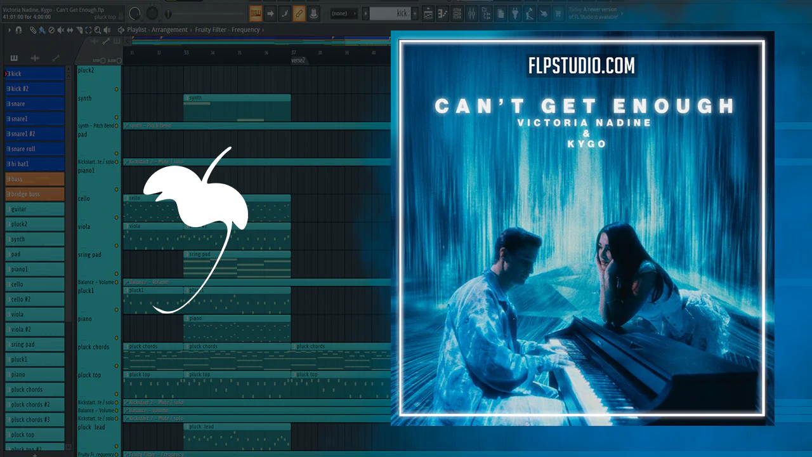Image resolution: width=812 pixels, height=457 pixels.
Task: Toggle the link-controllers chain icon
Action: click(299, 13)
